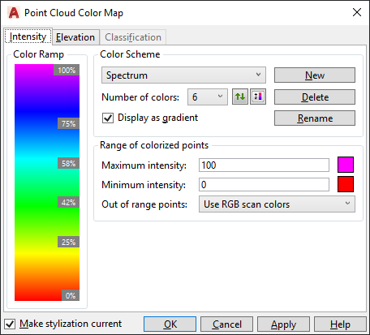Click the Delete color scheme button
370x335 pixels.
point(315,97)
